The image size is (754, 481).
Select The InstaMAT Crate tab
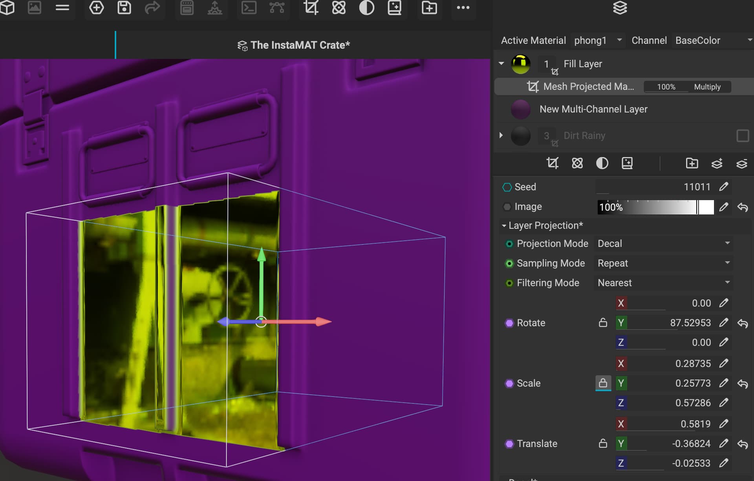[x=294, y=45]
